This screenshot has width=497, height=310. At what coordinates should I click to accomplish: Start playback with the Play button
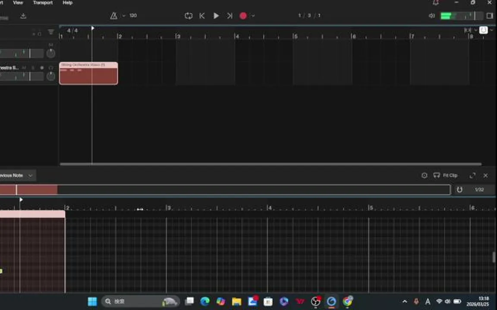216,15
